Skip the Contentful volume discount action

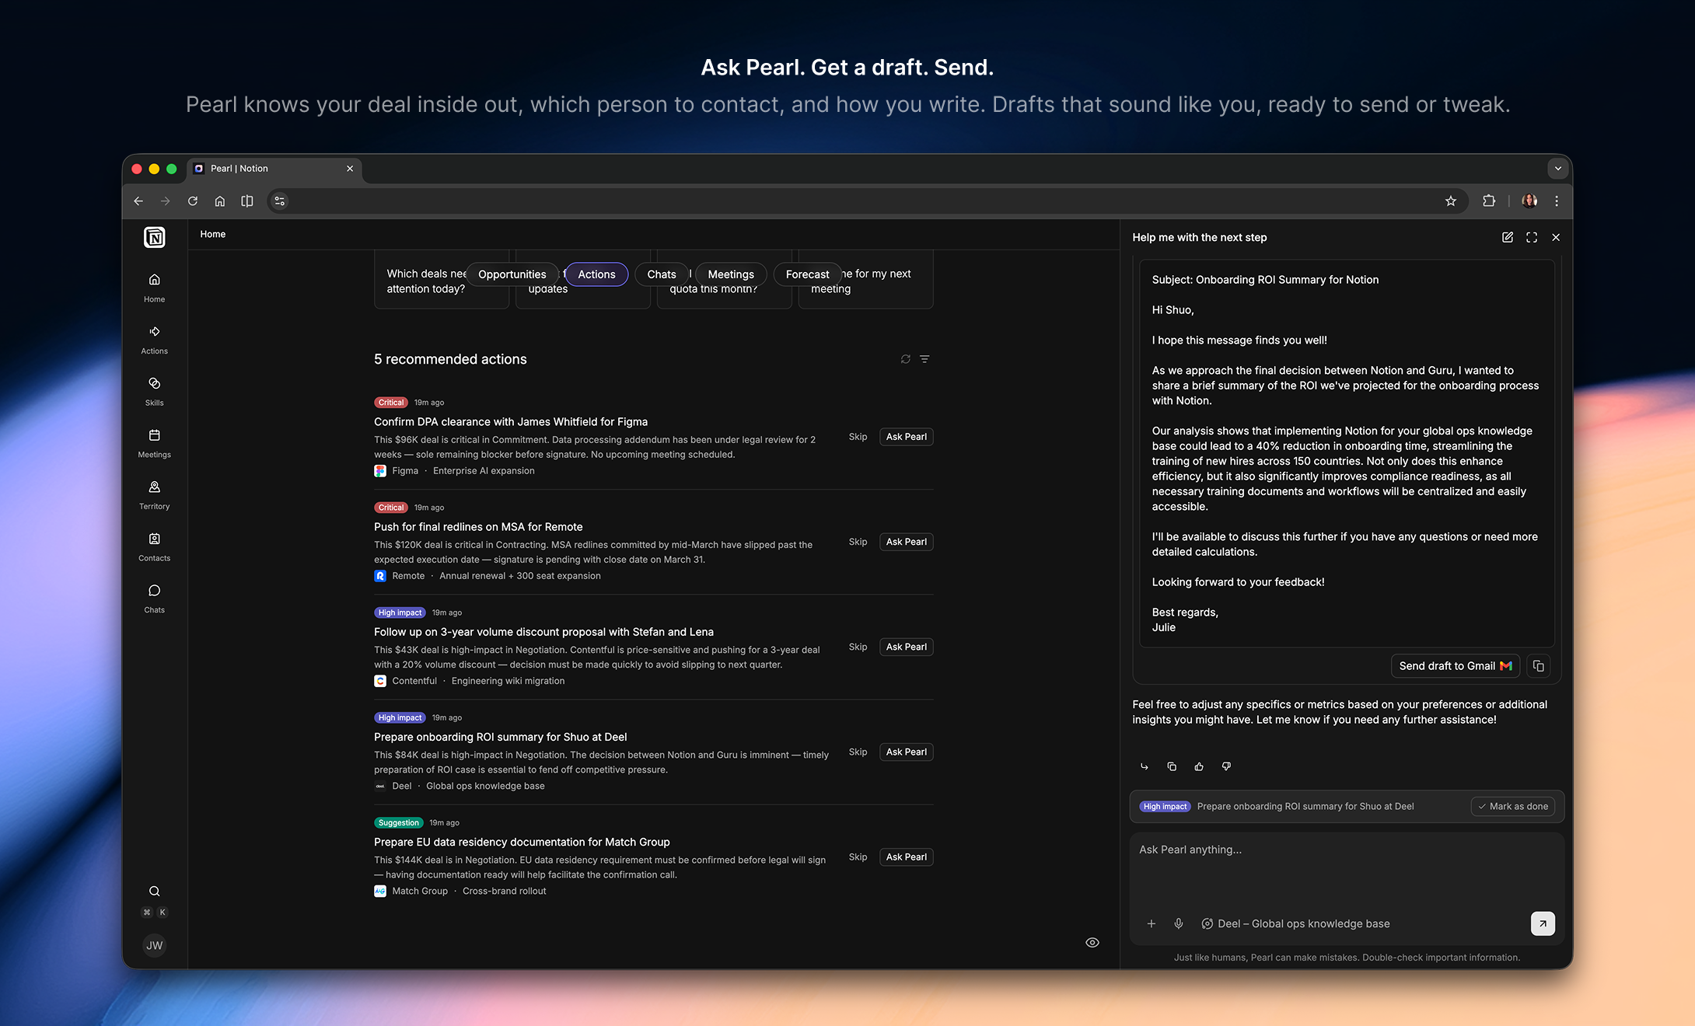pyautogui.click(x=858, y=647)
